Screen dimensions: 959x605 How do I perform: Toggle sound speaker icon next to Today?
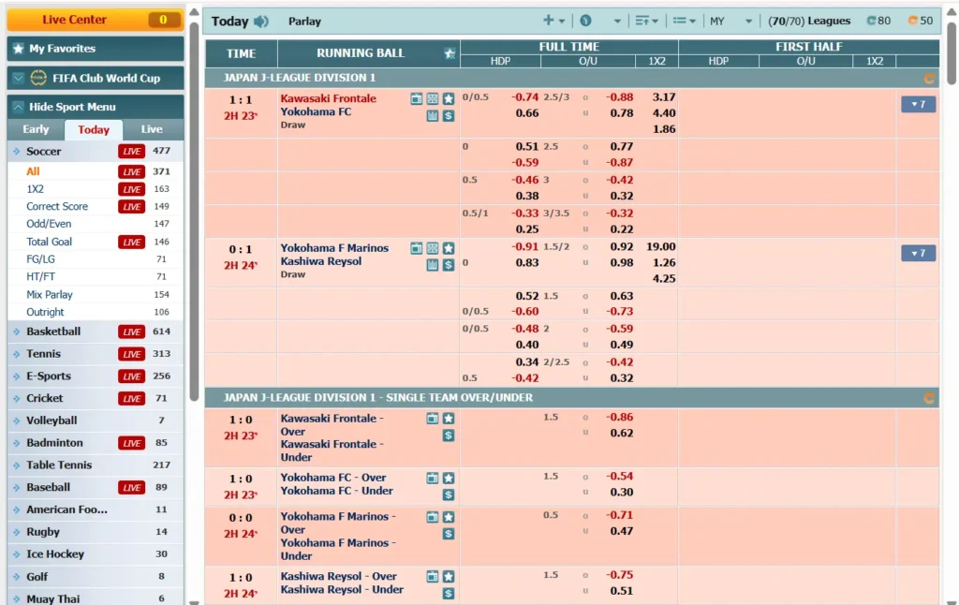click(261, 22)
